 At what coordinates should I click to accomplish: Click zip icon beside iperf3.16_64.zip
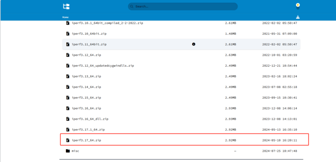68,108
